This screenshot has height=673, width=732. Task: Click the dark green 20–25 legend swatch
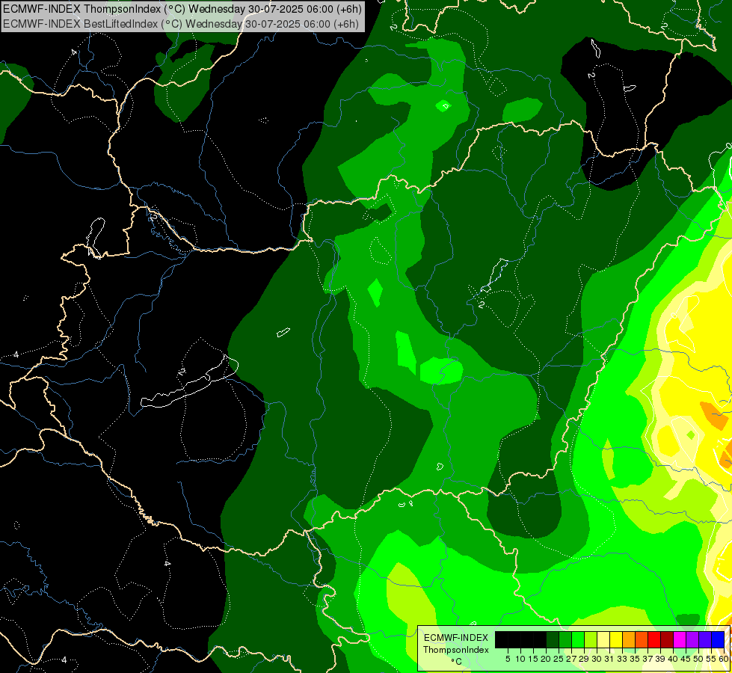pos(553,640)
